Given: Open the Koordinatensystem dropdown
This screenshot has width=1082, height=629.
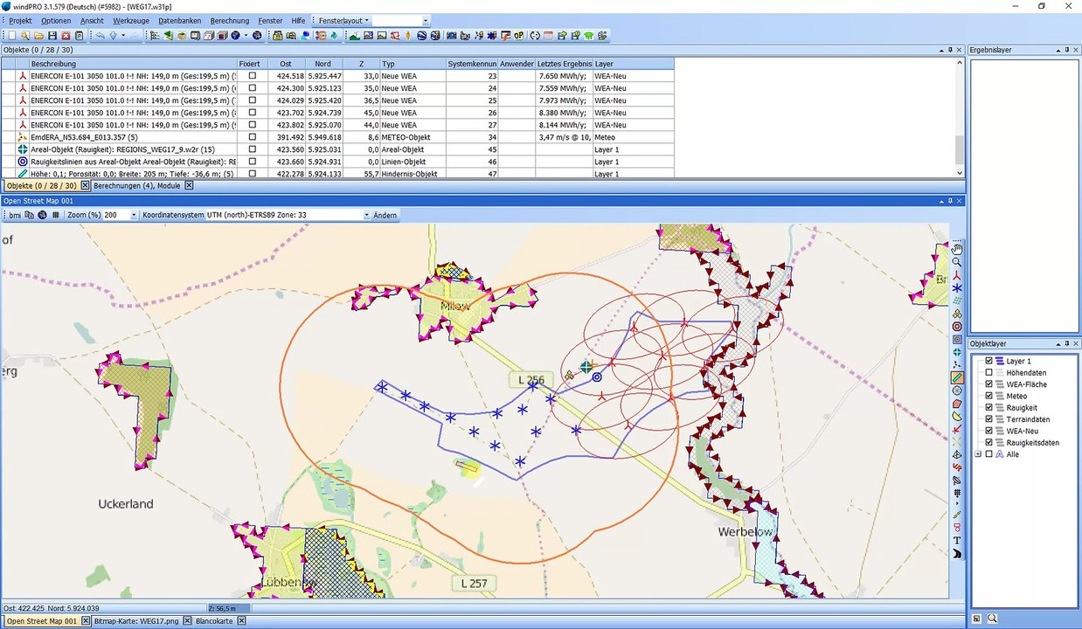Looking at the screenshot, I should tap(367, 215).
